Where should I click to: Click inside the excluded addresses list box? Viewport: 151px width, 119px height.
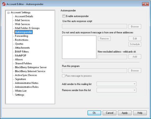pos(79,47)
